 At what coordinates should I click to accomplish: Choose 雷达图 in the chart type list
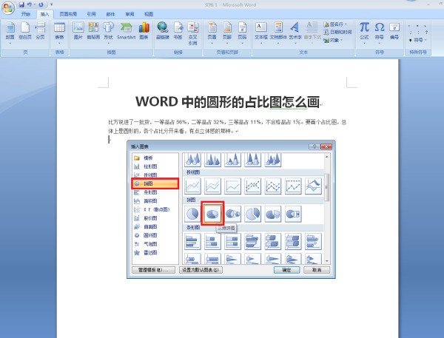point(149,252)
